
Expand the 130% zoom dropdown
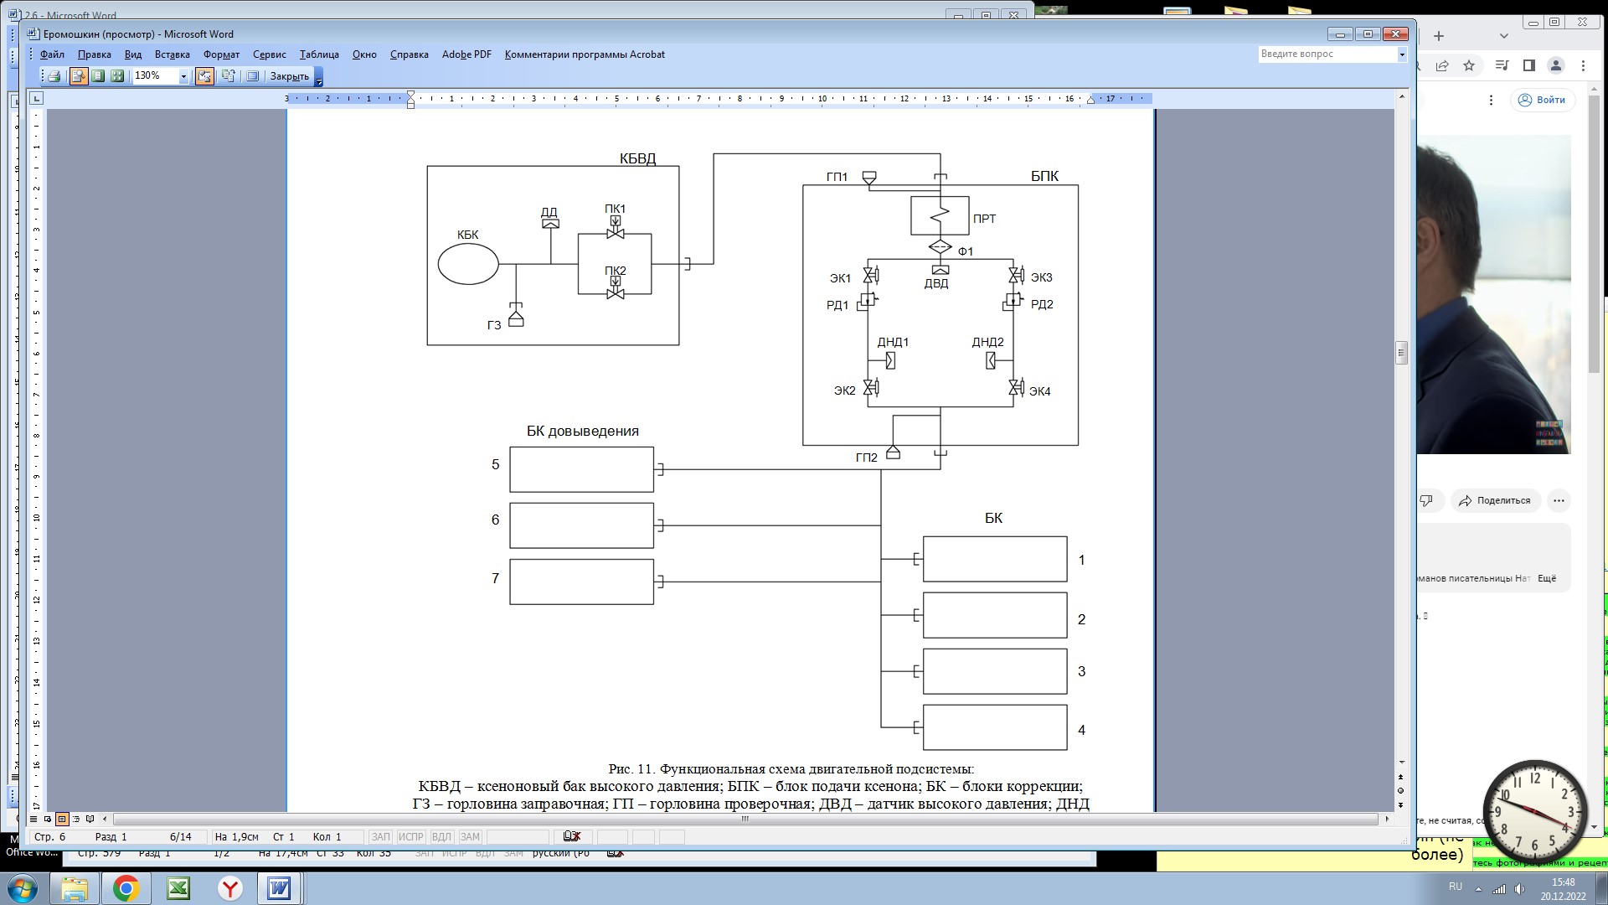[183, 76]
